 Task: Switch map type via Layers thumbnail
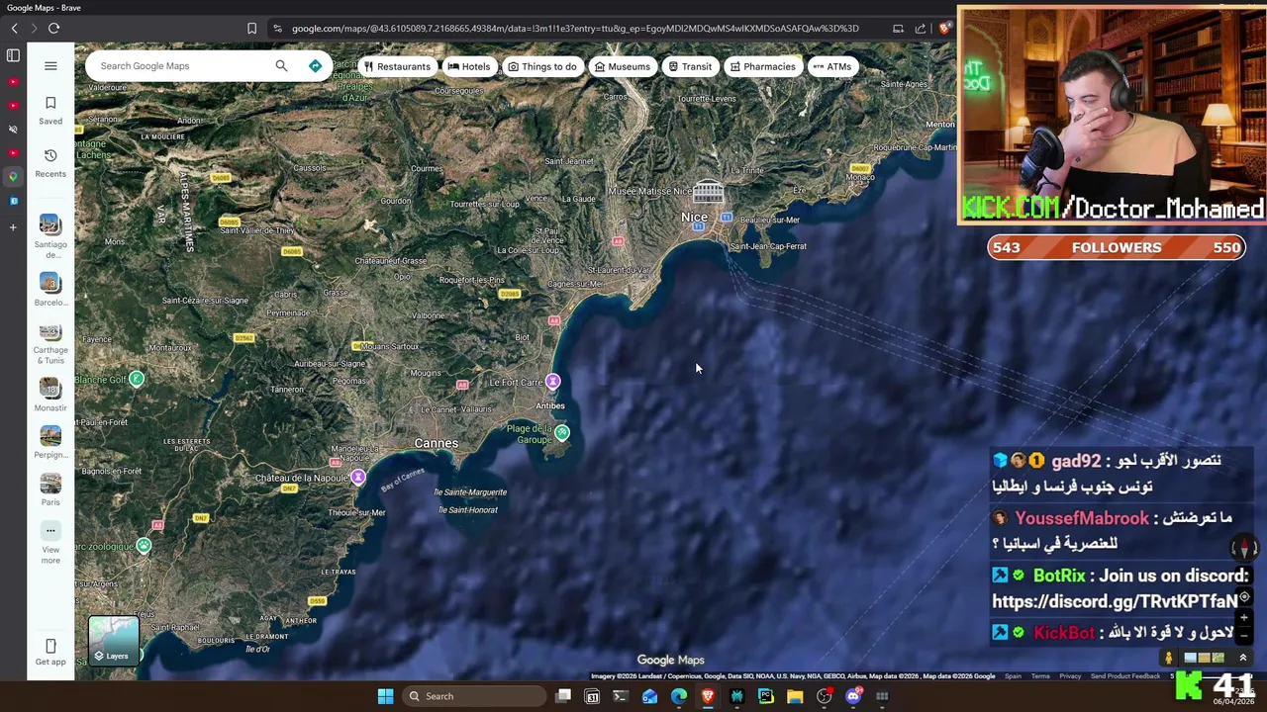(x=114, y=640)
